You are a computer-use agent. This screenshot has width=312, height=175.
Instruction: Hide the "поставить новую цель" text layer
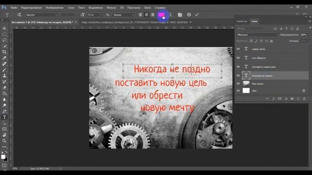pyautogui.click(x=238, y=67)
